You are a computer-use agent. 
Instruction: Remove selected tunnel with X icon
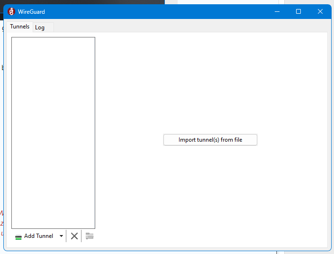pos(74,236)
